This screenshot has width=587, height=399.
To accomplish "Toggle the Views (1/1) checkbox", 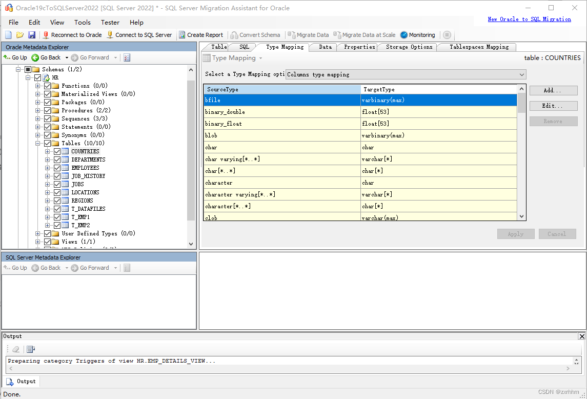I will (x=47, y=242).
